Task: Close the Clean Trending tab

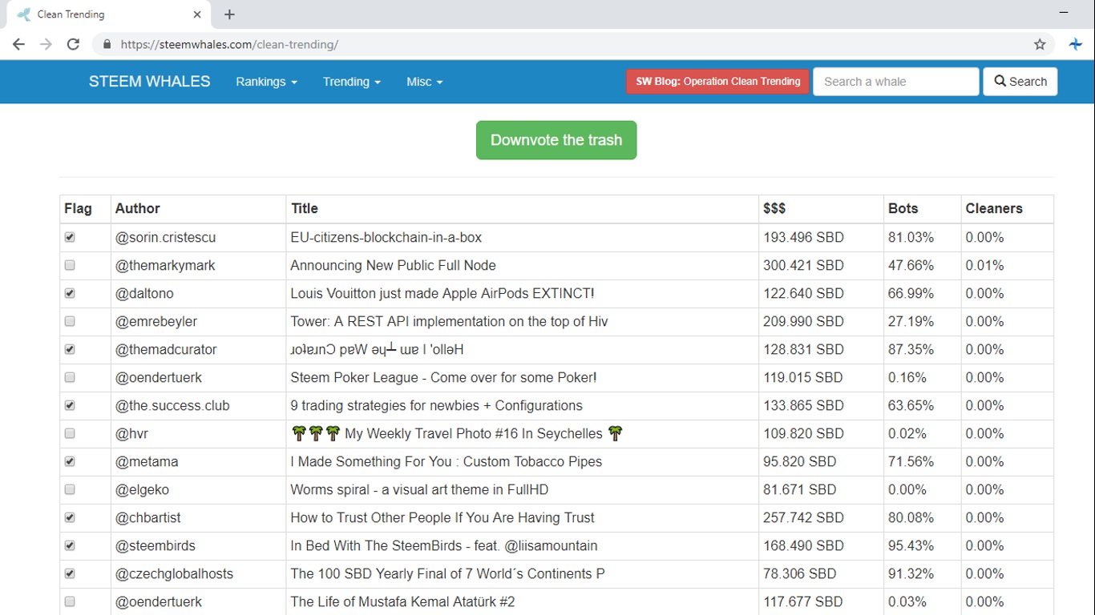Action: [x=197, y=14]
